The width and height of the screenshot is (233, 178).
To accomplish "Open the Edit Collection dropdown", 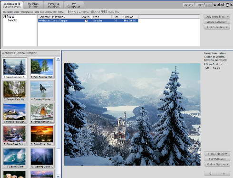I will [x=217, y=27].
